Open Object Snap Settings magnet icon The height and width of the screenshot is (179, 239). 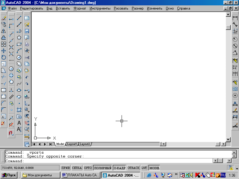pos(11,133)
